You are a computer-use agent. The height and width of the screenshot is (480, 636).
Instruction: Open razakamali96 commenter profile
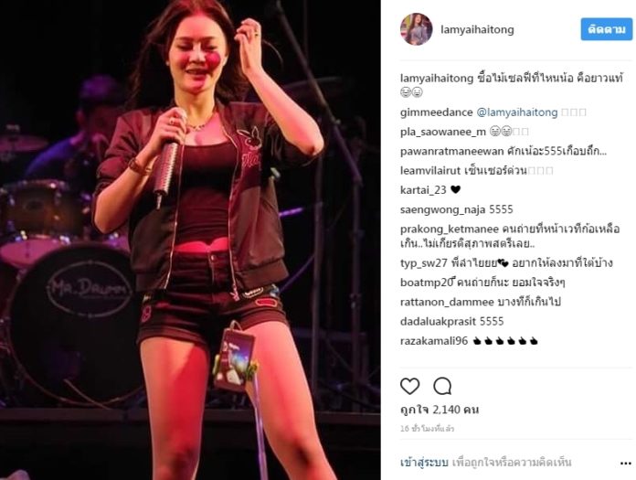(434, 341)
